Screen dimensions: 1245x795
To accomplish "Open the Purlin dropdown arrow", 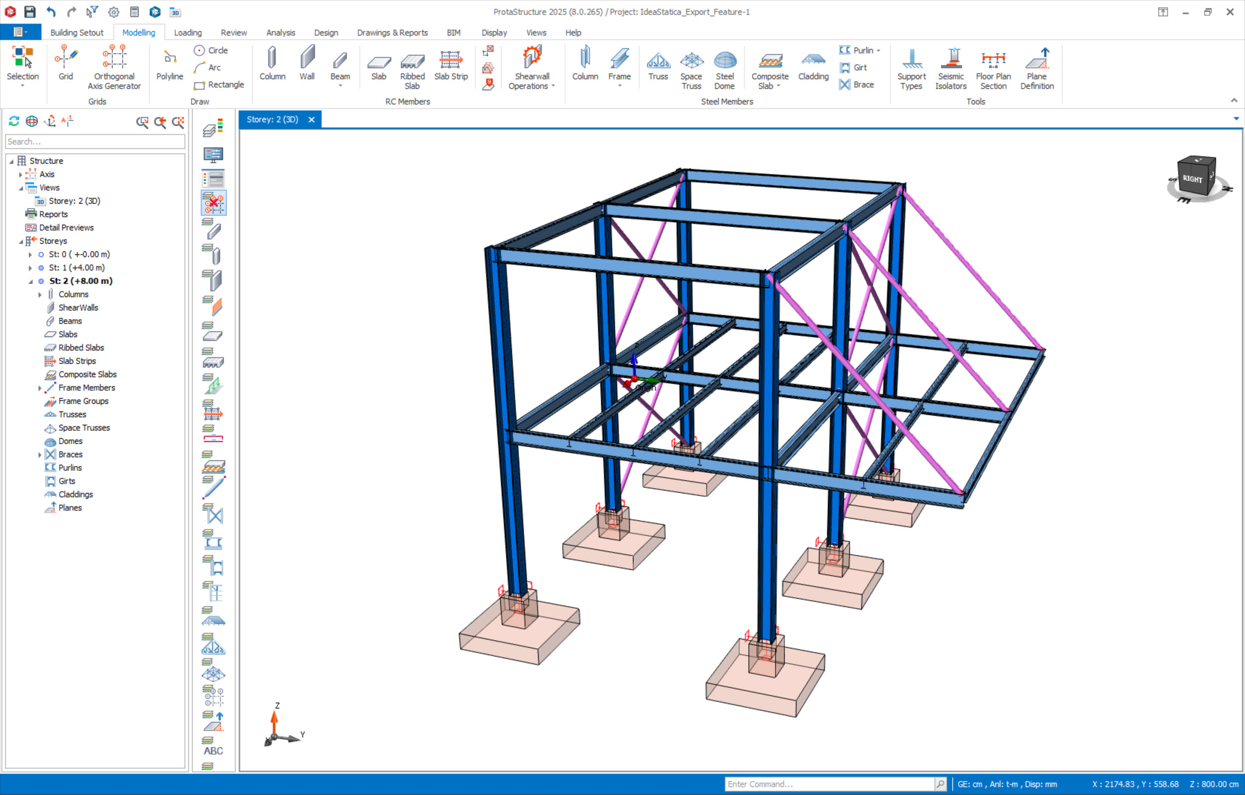I will [x=878, y=51].
